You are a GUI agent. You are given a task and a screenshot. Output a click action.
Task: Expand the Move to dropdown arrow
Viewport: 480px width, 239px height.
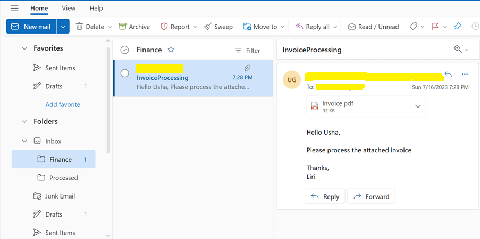click(283, 27)
